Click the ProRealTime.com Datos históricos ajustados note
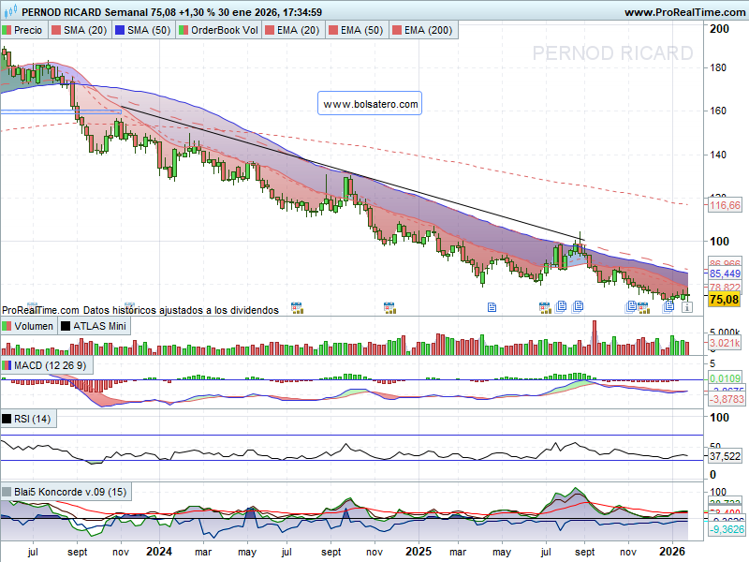Image resolution: width=749 pixels, height=562 pixels. [x=140, y=310]
